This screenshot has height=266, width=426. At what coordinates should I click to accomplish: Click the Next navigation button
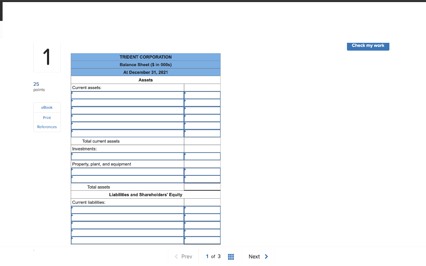[x=255, y=256]
